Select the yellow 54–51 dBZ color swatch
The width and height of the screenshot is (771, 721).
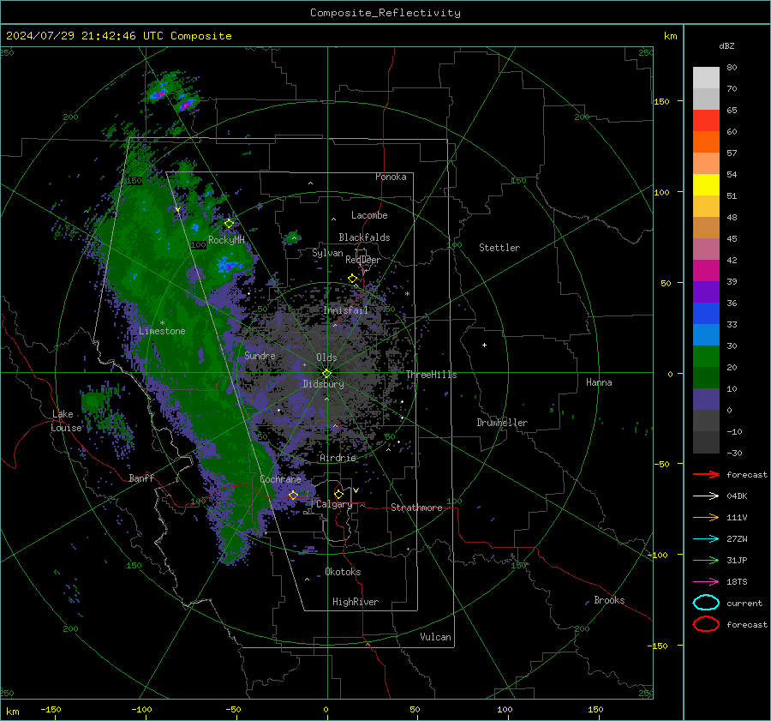click(x=706, y=185)
